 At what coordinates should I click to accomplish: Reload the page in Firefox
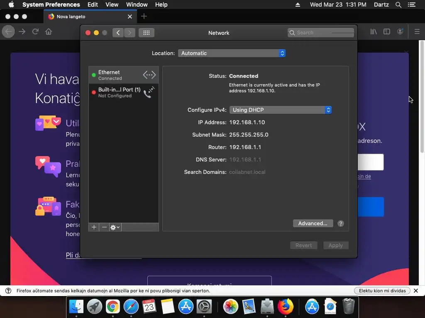35,31
